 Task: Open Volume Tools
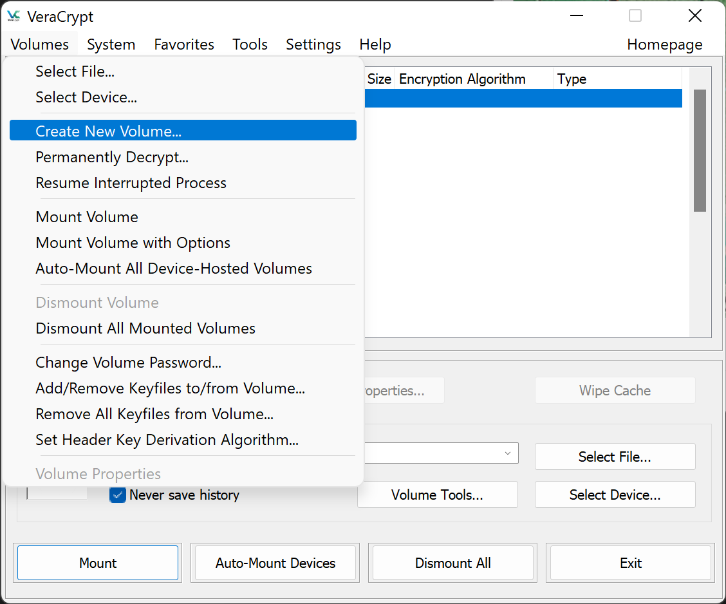pyautogui.click(x=437, y=495)
